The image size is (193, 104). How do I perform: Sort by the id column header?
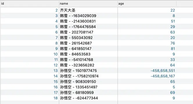[x=30, y=4]
